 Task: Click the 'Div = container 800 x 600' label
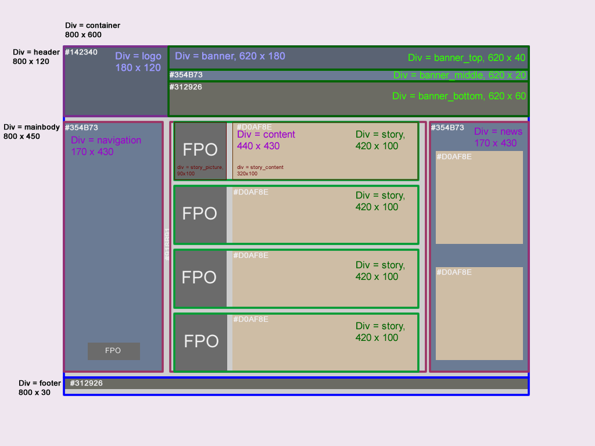point(92,30)
